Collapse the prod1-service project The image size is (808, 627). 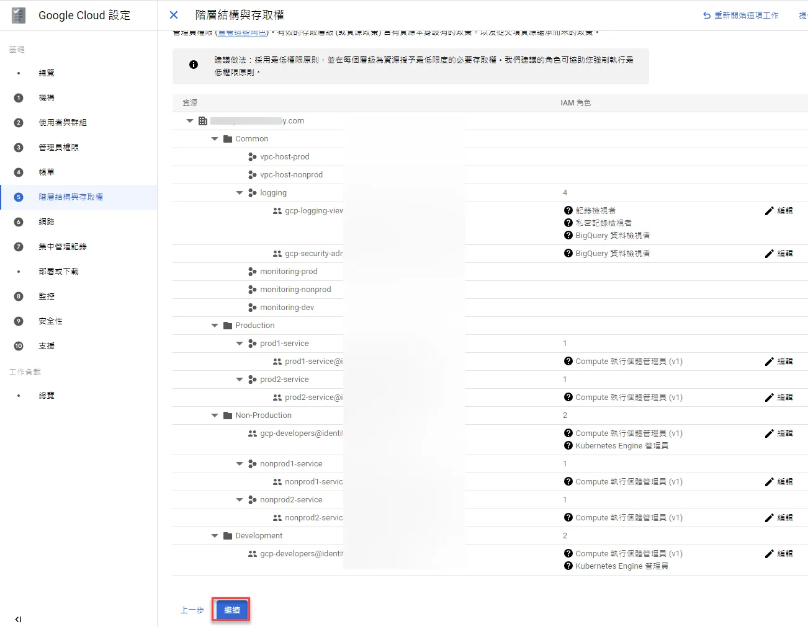coord(240,344)
